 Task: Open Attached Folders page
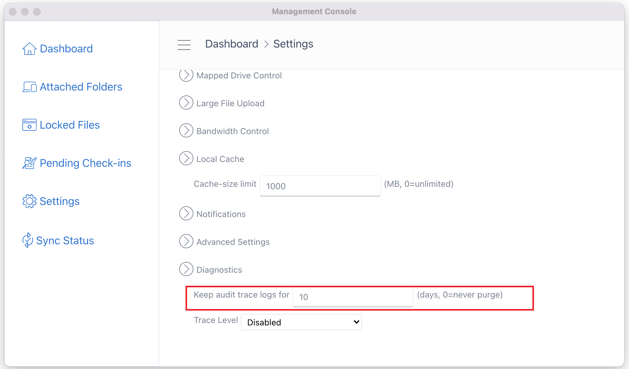[x=81, y=87]
